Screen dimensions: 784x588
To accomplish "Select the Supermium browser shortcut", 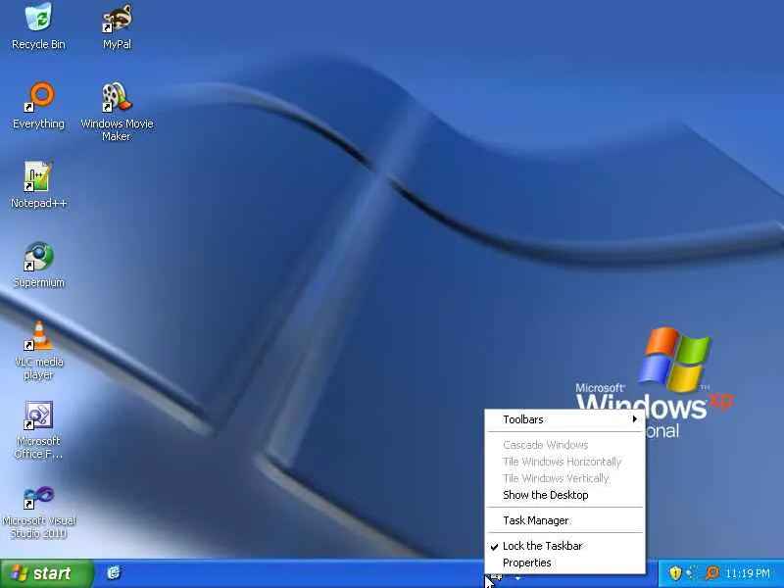I will 38,265.
